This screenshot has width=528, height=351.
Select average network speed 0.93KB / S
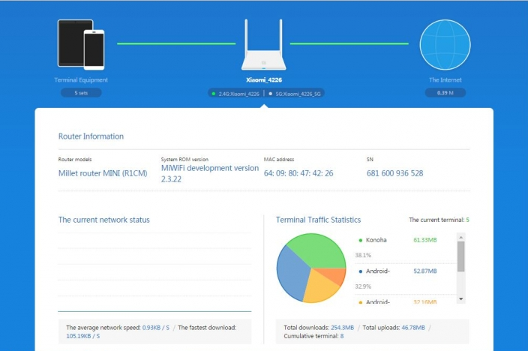[155, 328]
